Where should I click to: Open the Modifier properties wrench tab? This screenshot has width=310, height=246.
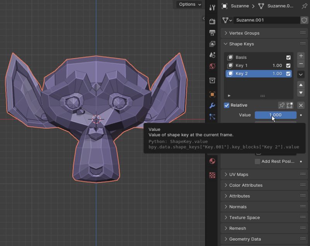(x=212, y=105)
